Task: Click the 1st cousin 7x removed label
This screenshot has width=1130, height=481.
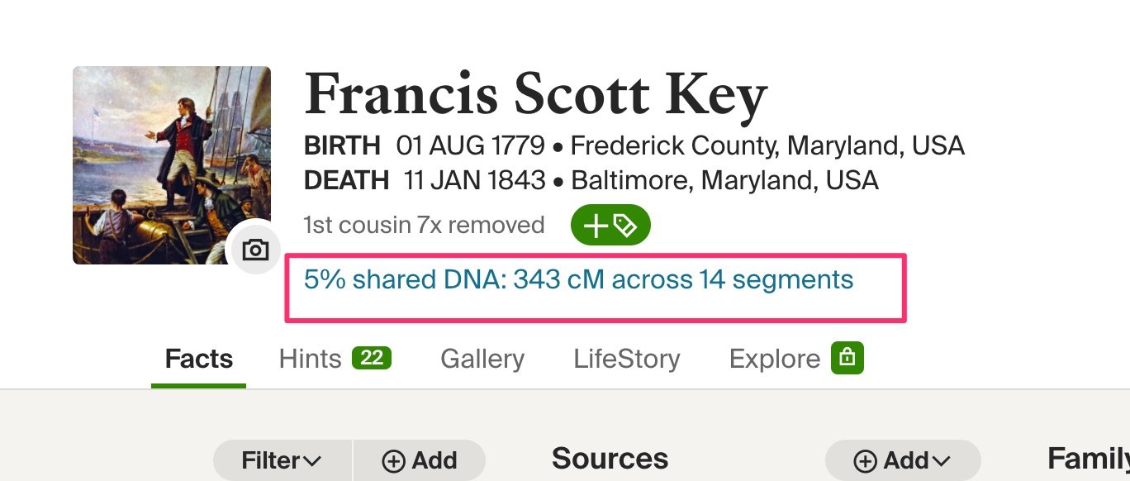Action: tap(424, 224)
